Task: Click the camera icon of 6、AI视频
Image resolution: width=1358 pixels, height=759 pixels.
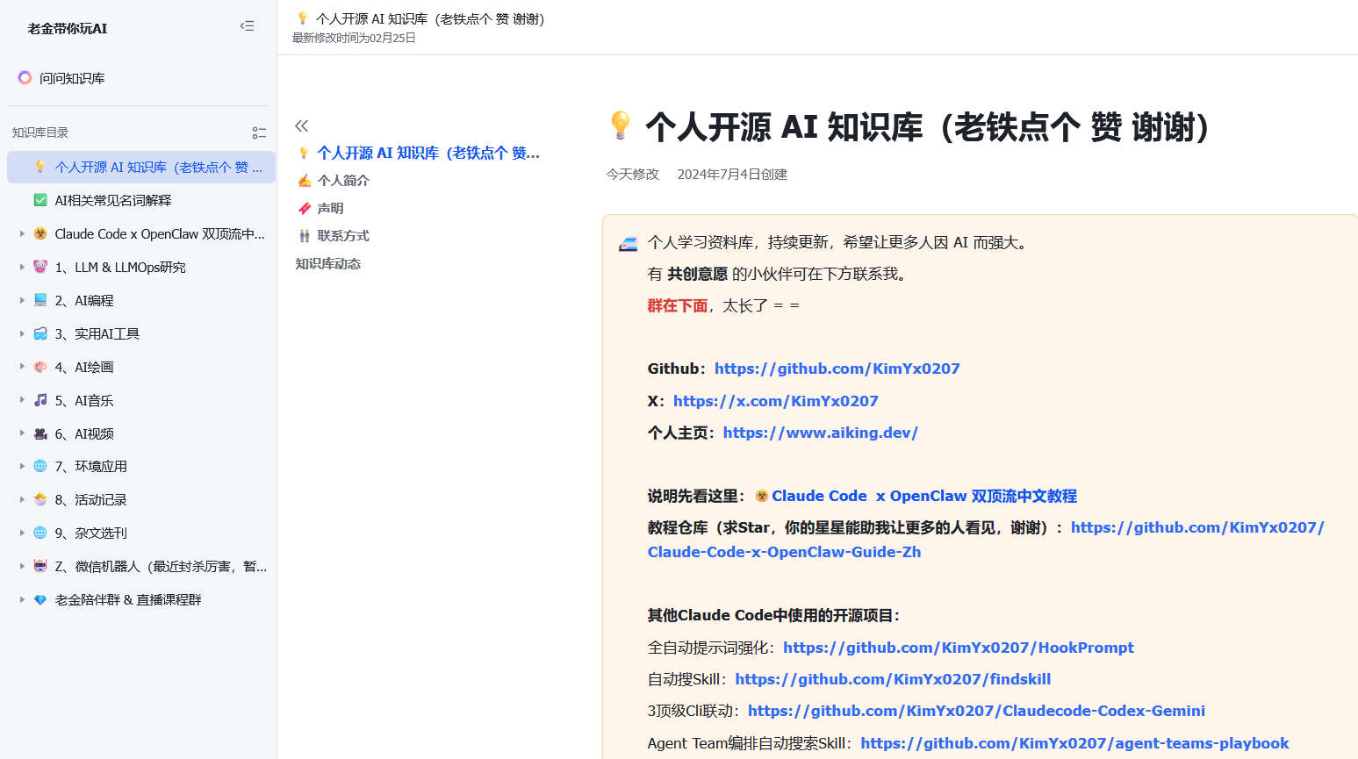Action: coord(40,433)
